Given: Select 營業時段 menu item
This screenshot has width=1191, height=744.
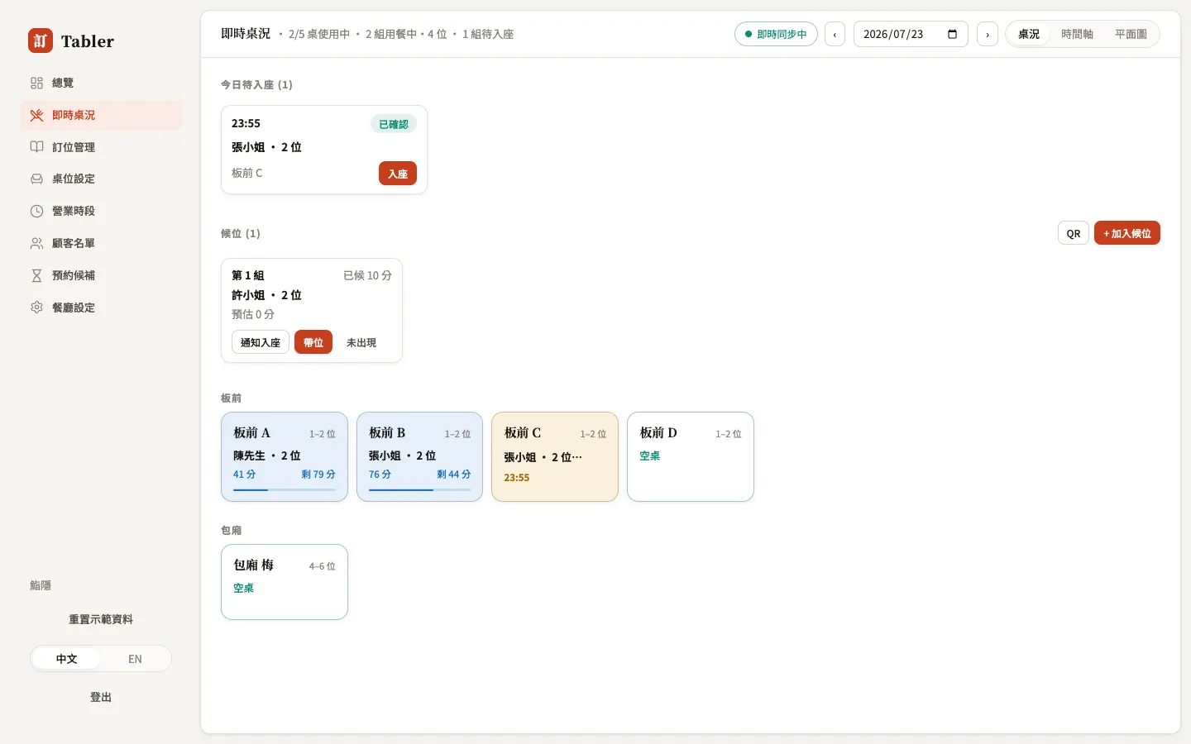Looking at the screenshot, I should [x=101, y=211].
